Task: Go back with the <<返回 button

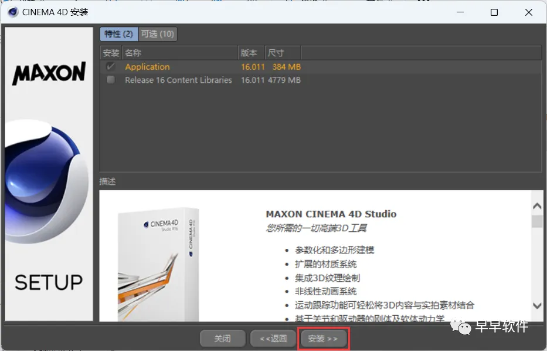Action: click(273, 339)
